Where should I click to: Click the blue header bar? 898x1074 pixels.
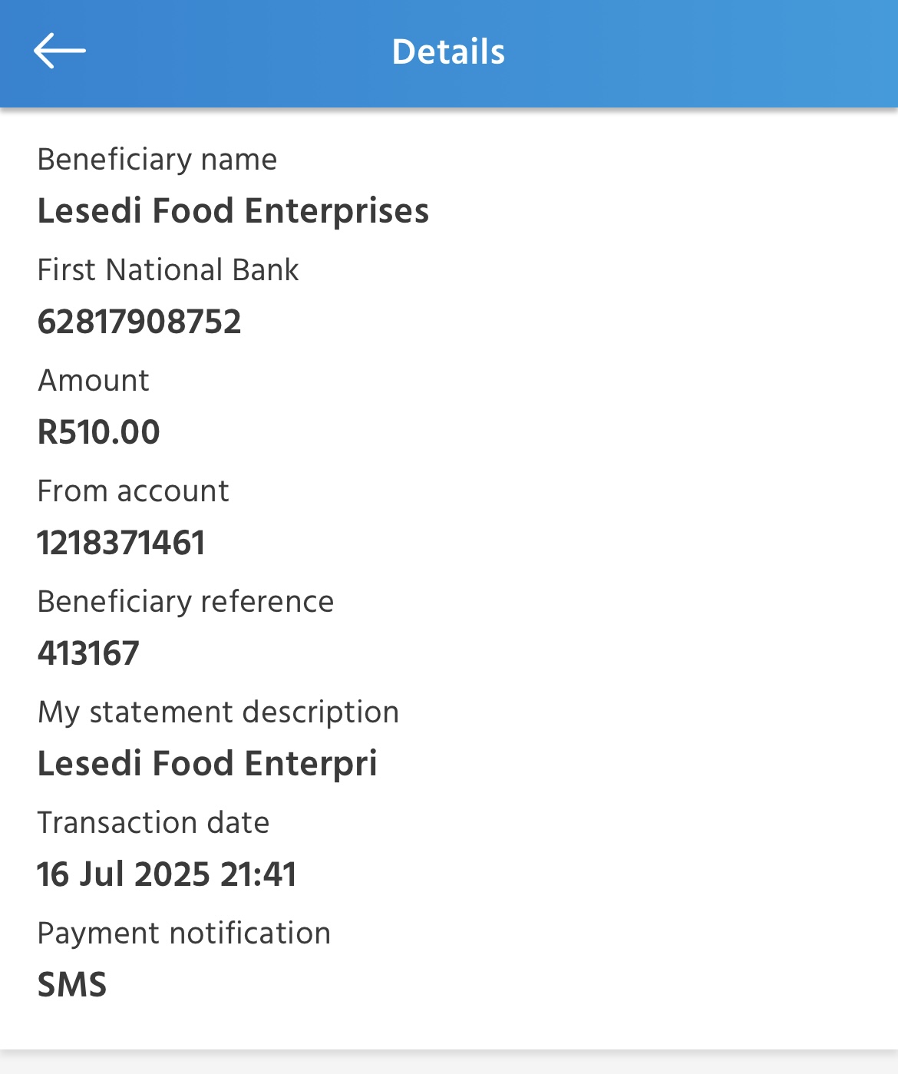pos(449,54)
